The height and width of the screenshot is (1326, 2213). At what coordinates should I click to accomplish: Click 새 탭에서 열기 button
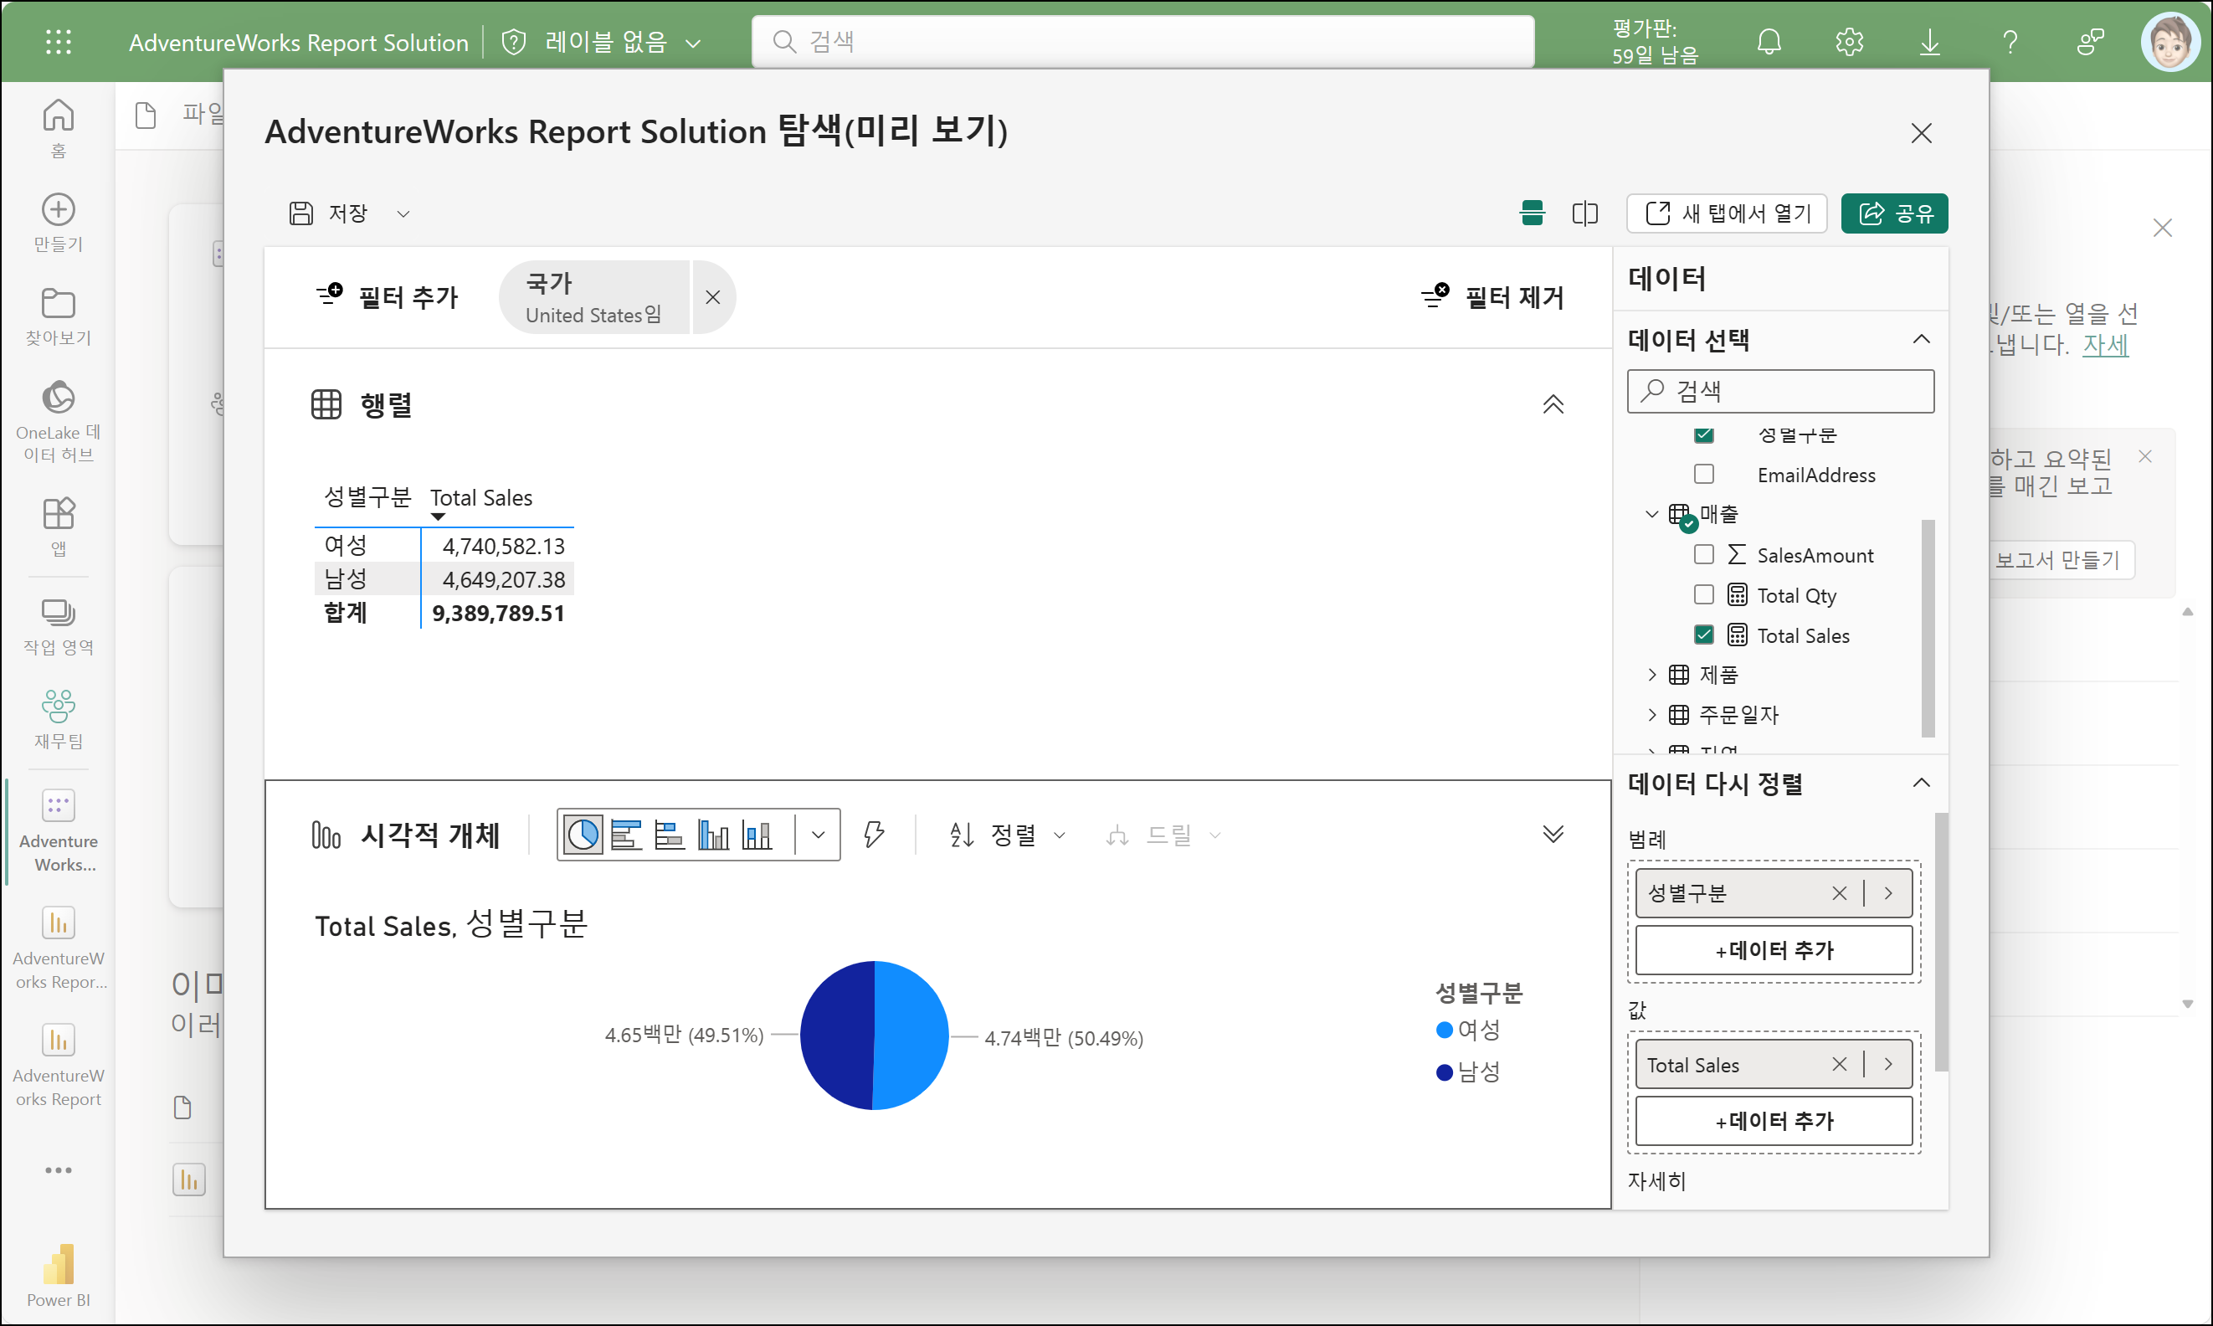[x=1726, y=213]
